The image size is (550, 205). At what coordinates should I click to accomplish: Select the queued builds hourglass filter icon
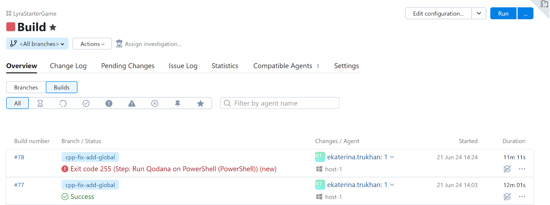point(40,103)
